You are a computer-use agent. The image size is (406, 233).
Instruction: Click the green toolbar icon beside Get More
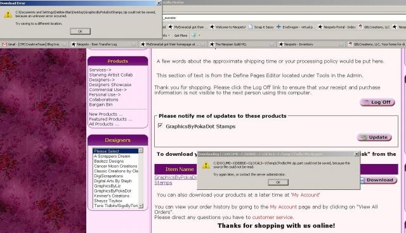click(x=193, y=35)
